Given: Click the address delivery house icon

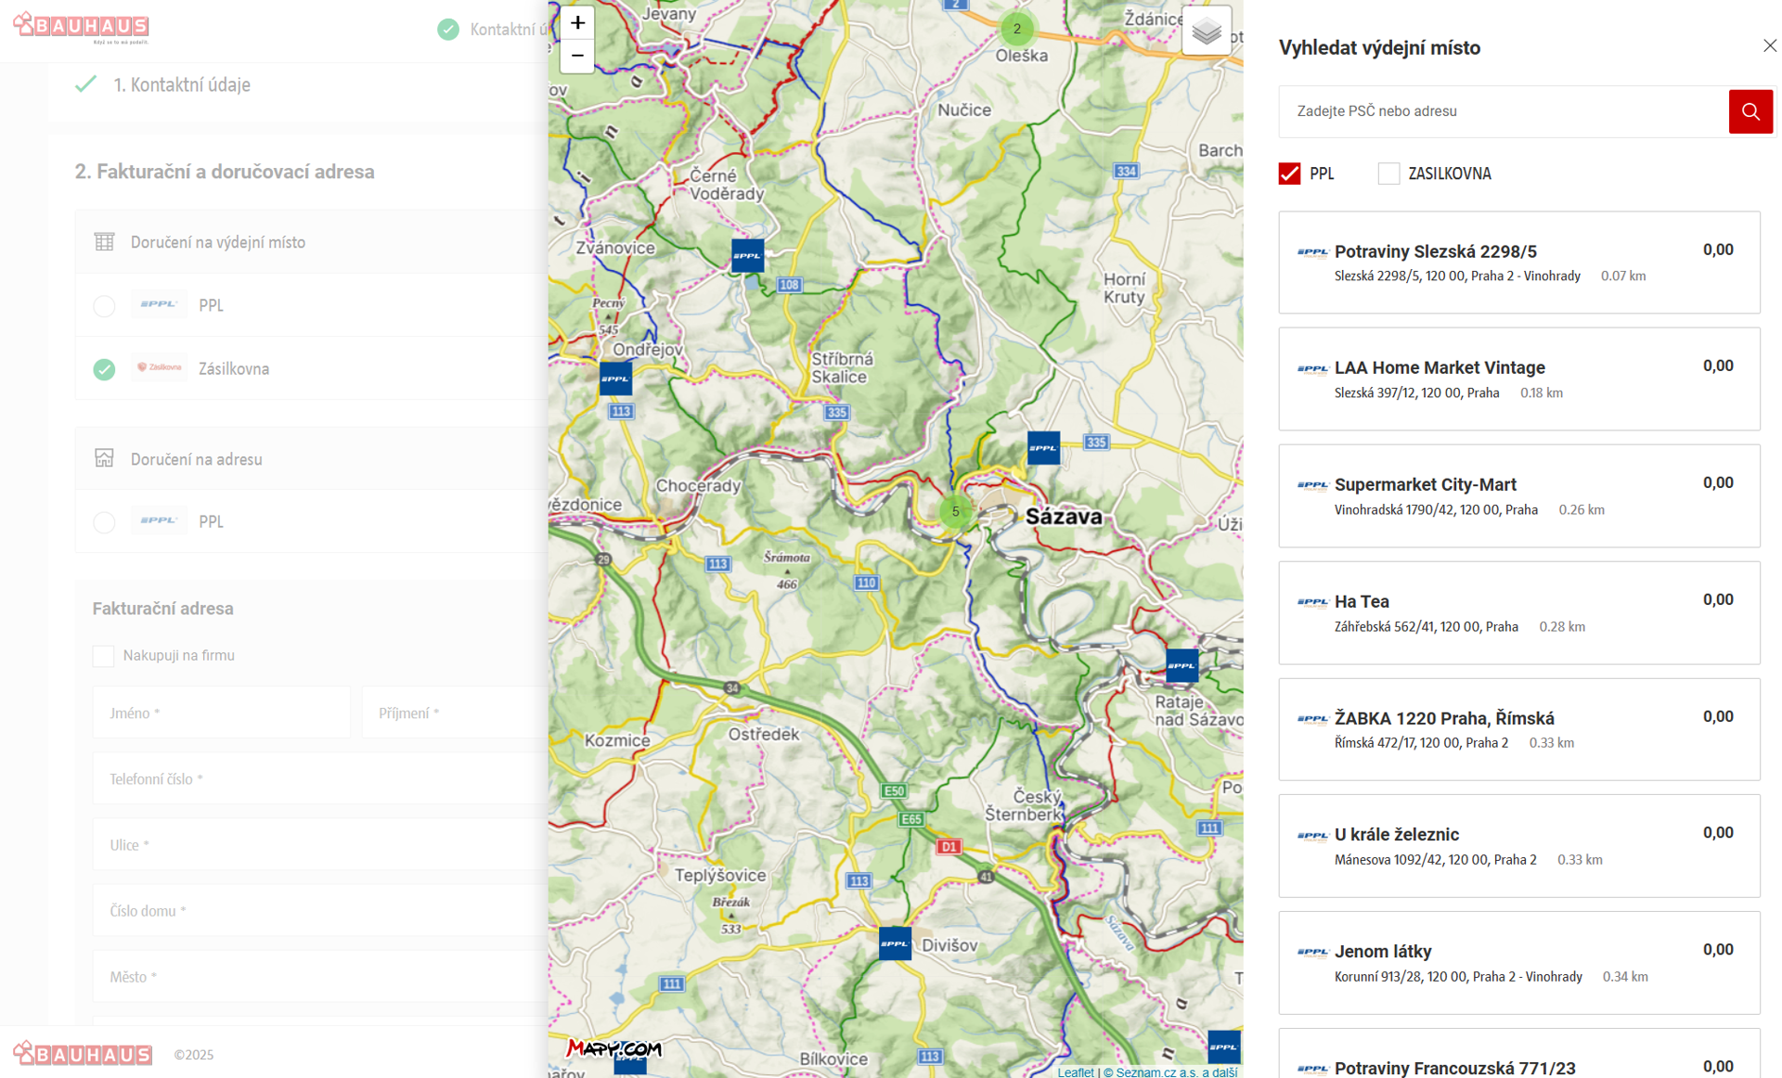Looking at the screenshot, I should tap(104, 458).
